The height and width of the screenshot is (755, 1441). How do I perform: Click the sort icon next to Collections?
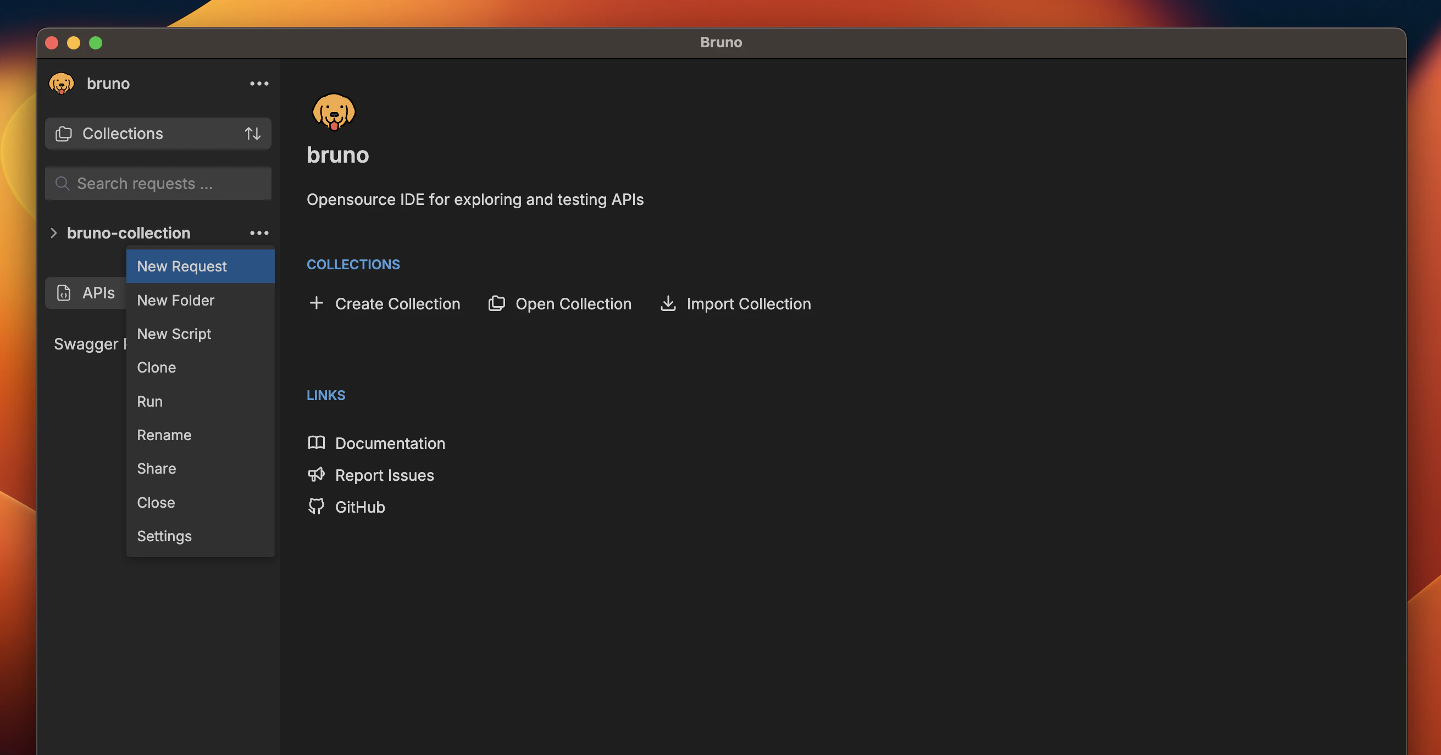coord(253,133)
